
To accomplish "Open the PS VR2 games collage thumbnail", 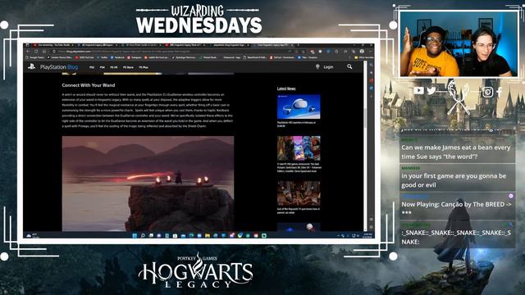I will pos(299,148).
